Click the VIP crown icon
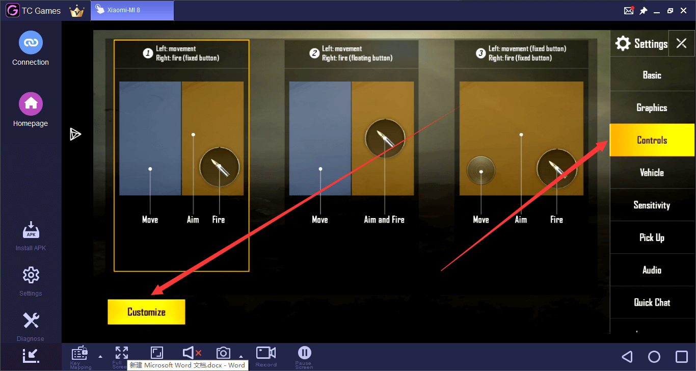 pos(77,11)
